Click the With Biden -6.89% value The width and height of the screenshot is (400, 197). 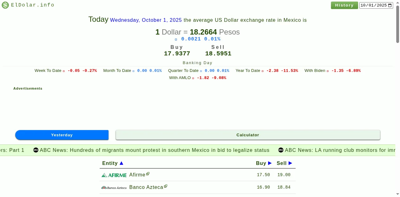point(353,71)
